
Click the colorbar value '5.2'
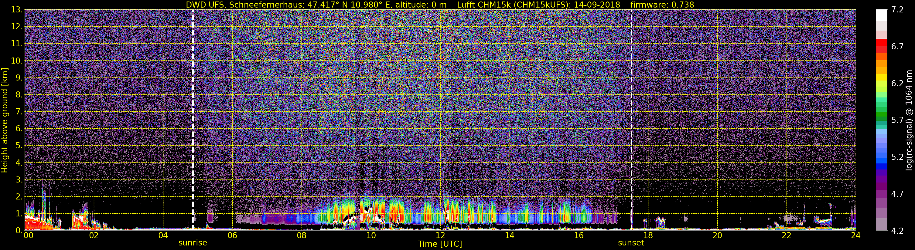pyautogui.click(x=897, y=157)
